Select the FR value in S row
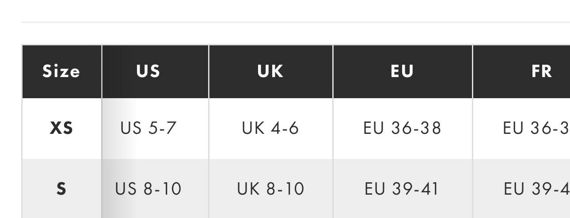This screenshot has width=570, height=218. (536, 188)
